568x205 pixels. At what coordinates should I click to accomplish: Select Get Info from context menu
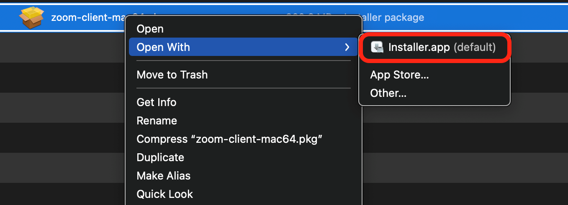pyautogui.click(x=244, y=102)
